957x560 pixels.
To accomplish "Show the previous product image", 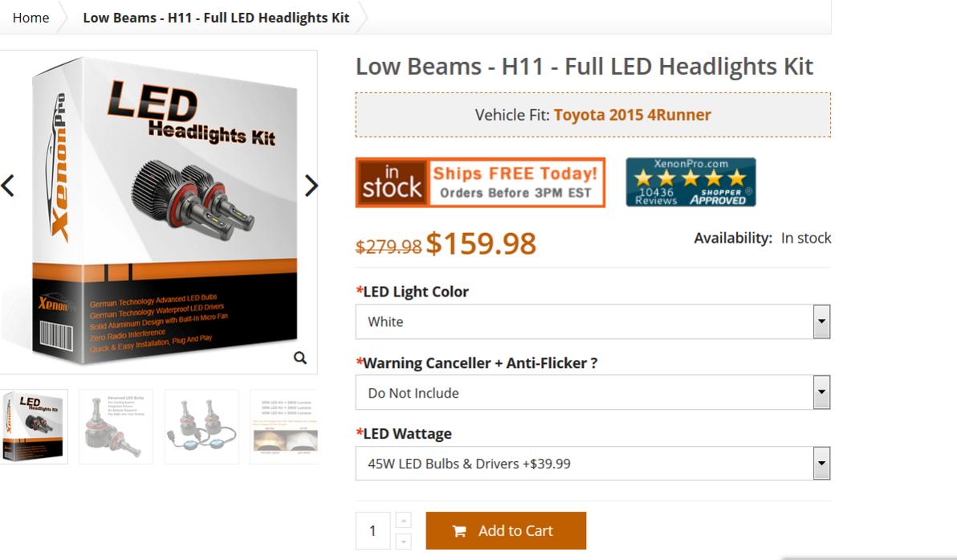I will pos(8,186).
